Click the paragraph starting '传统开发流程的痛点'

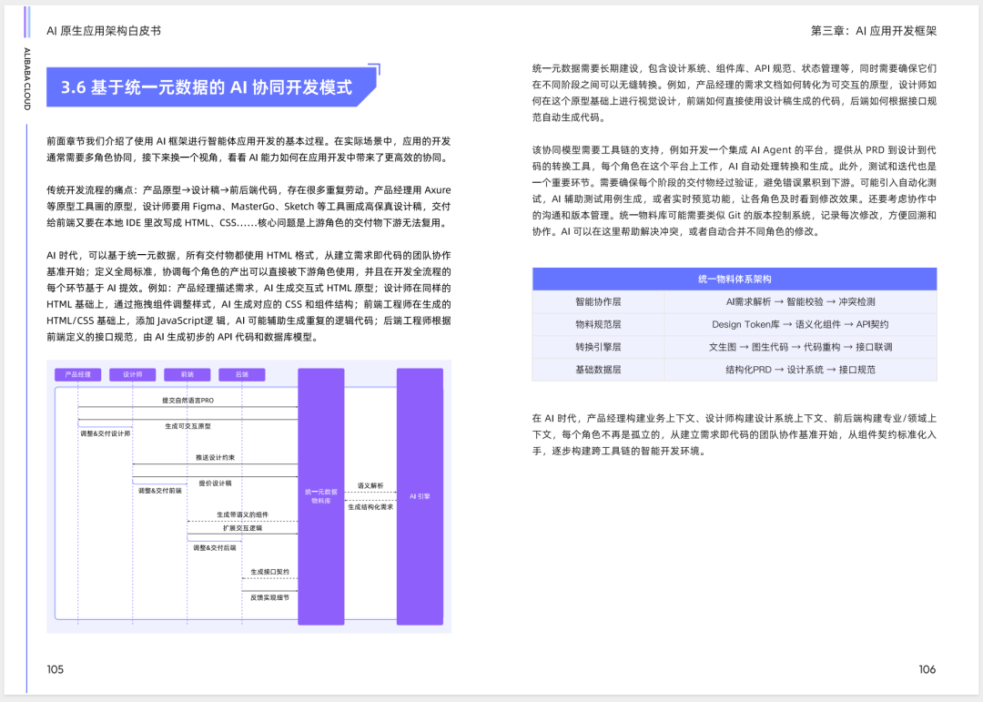click(248, 207)
